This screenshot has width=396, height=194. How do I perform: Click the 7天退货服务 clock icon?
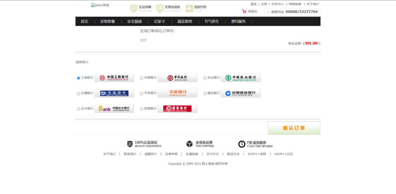pos(242,144)
